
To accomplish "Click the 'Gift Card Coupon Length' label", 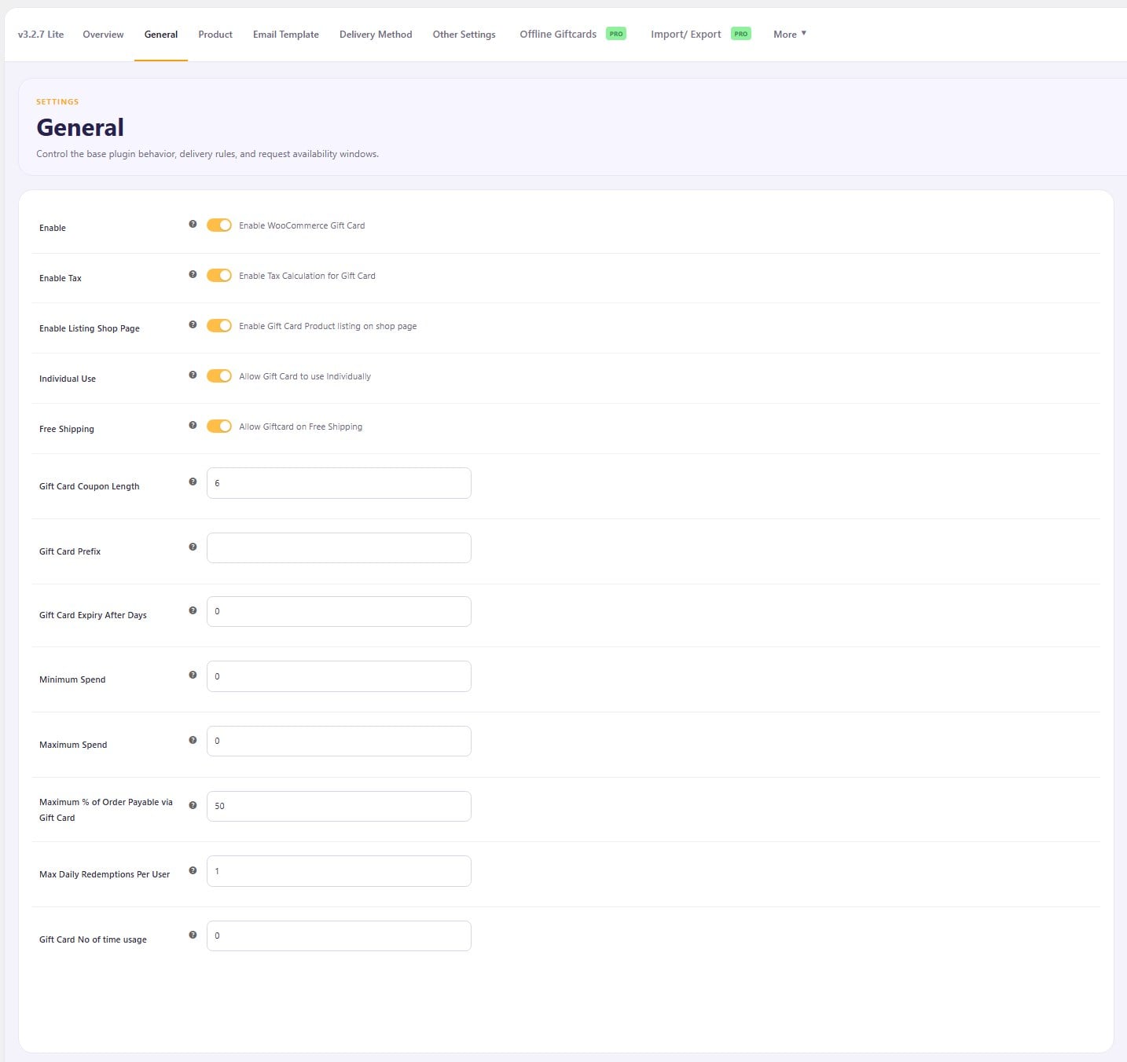I will [x=90, y=486].
